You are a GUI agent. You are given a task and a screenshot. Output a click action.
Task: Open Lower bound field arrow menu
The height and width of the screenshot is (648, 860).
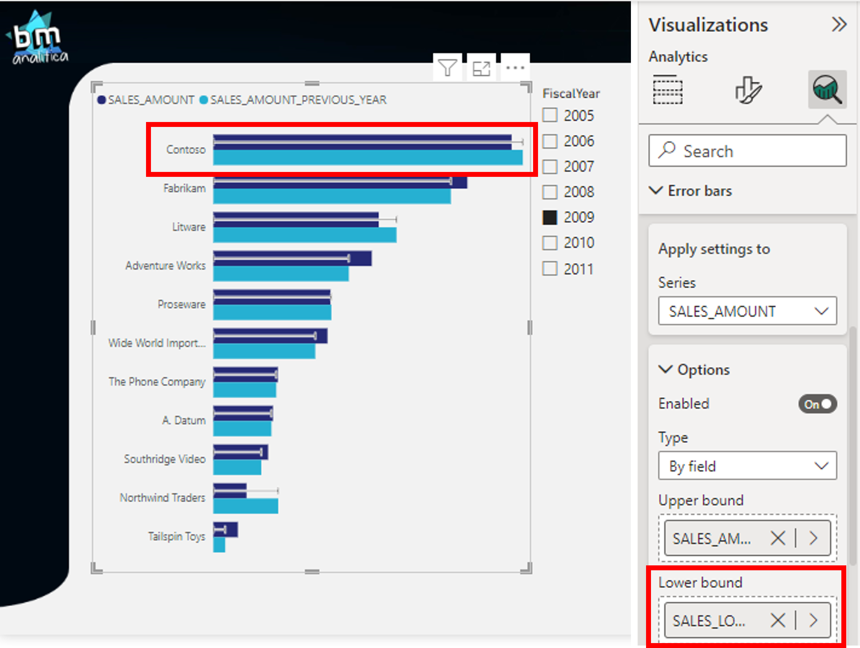pyautogui.click(x=813, y=620)
